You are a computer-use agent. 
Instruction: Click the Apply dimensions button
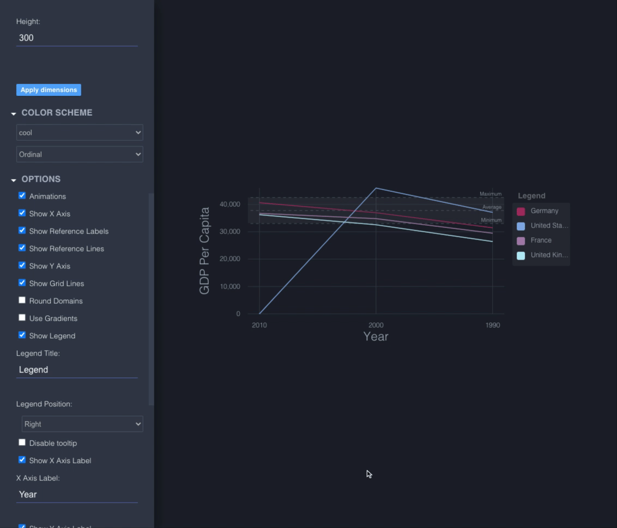pyautogui.click(x=49, y=90)
